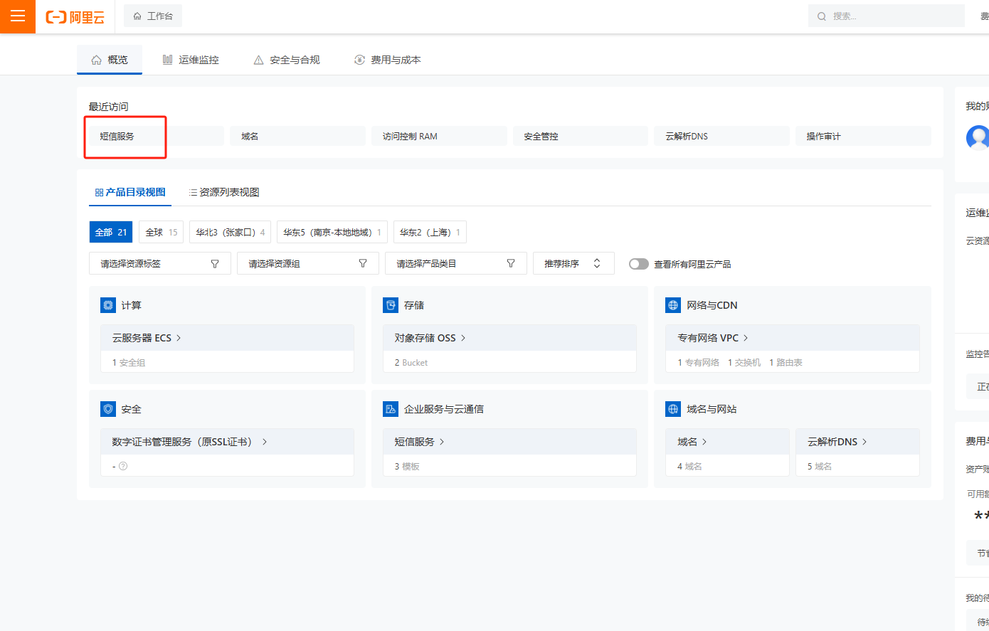Open the 工作台 workbench button
Viewport: 989px width, 631px height.
[x=153, y=16]
